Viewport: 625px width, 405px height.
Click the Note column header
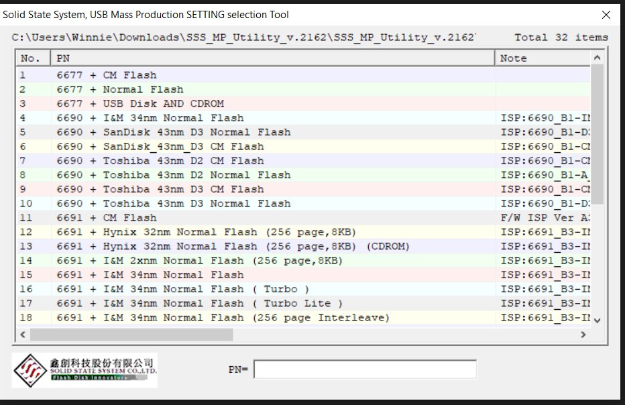[x=543, y=58]
